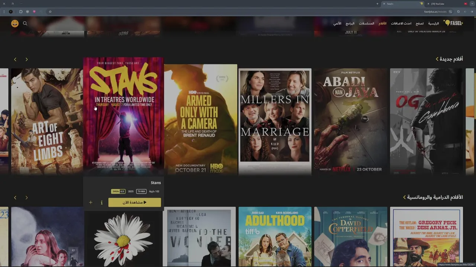The image size is (476, 267).
Task: Open المسلسلات series menu item
Action: click(366, 23)
